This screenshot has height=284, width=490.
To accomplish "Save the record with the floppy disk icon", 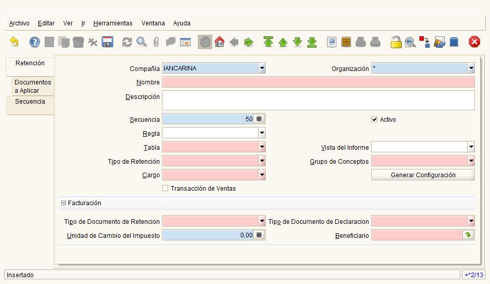I will coord(107,42).
